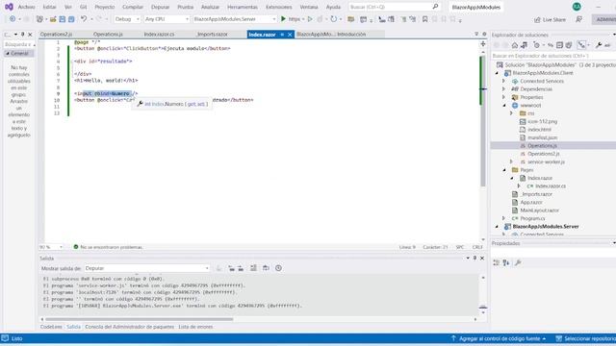The height and width of the screenshot is (346, 616).
Task: Expand the css folder node
Action: pyautogui.click(x=511, y=113)
